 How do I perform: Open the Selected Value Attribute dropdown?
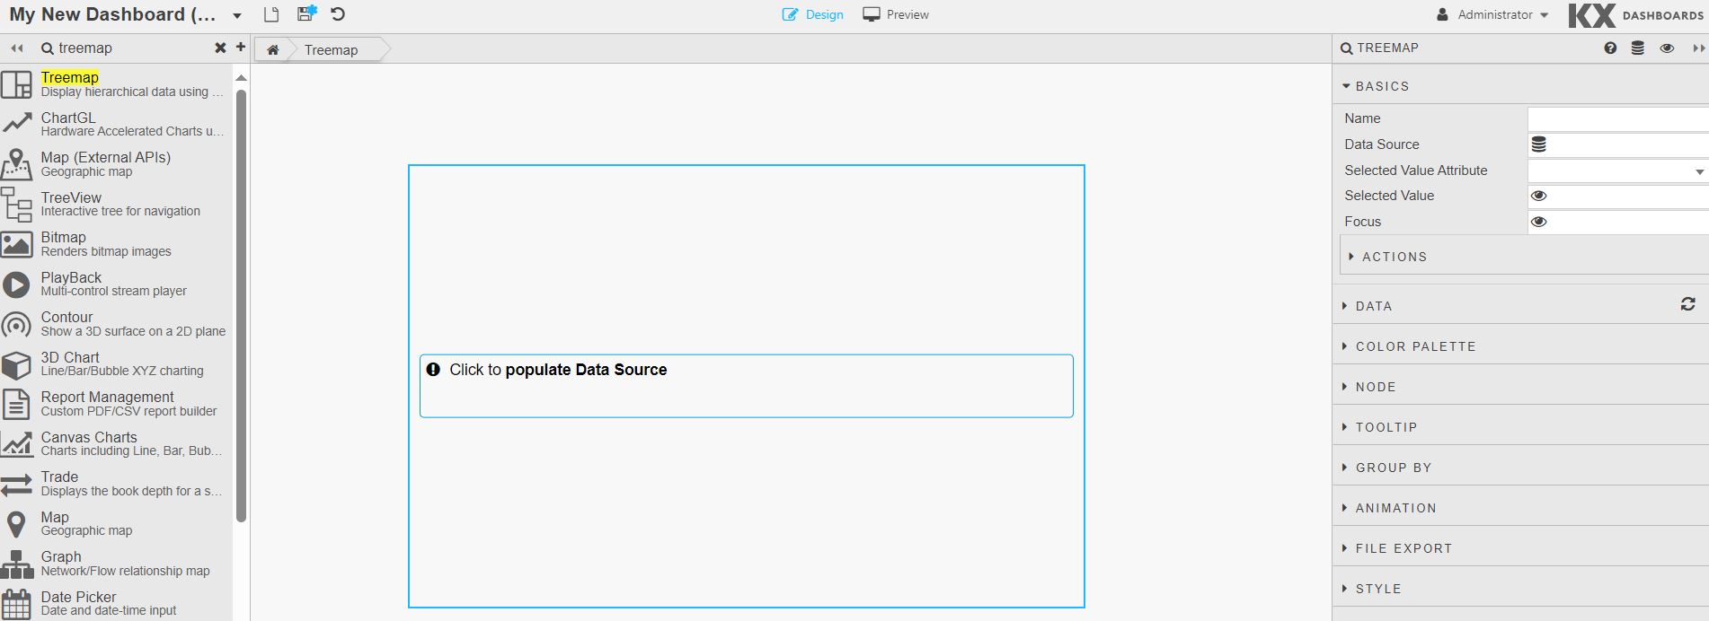[1617, 171]
